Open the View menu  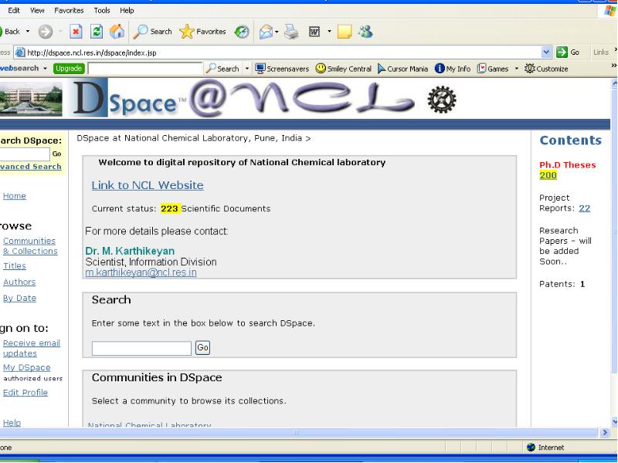point(37,11)
